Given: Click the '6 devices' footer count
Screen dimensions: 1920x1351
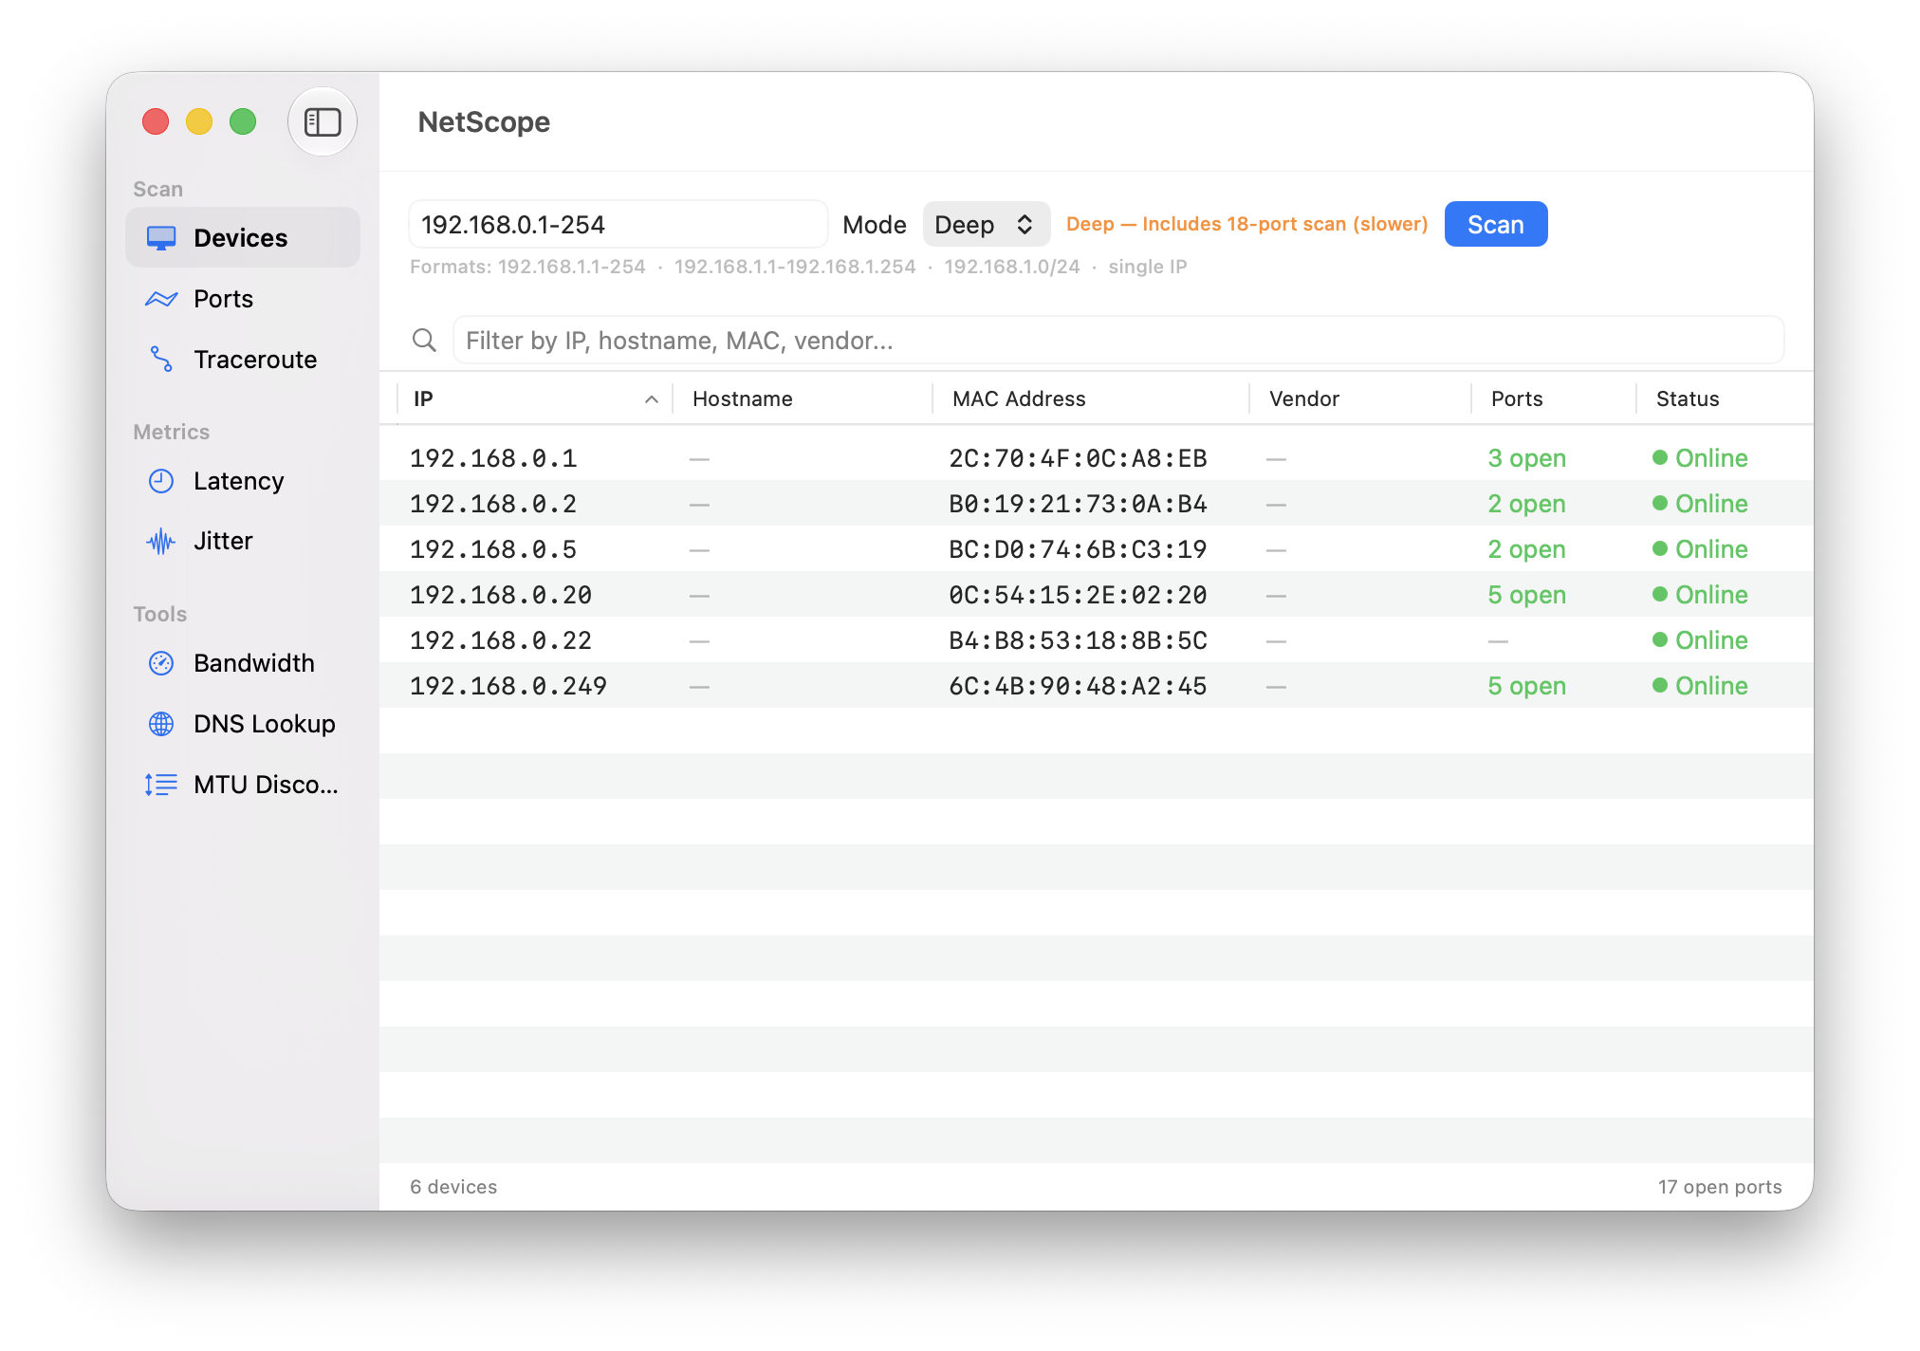Looking at the screenshot, I should (x=453, y=1187).
